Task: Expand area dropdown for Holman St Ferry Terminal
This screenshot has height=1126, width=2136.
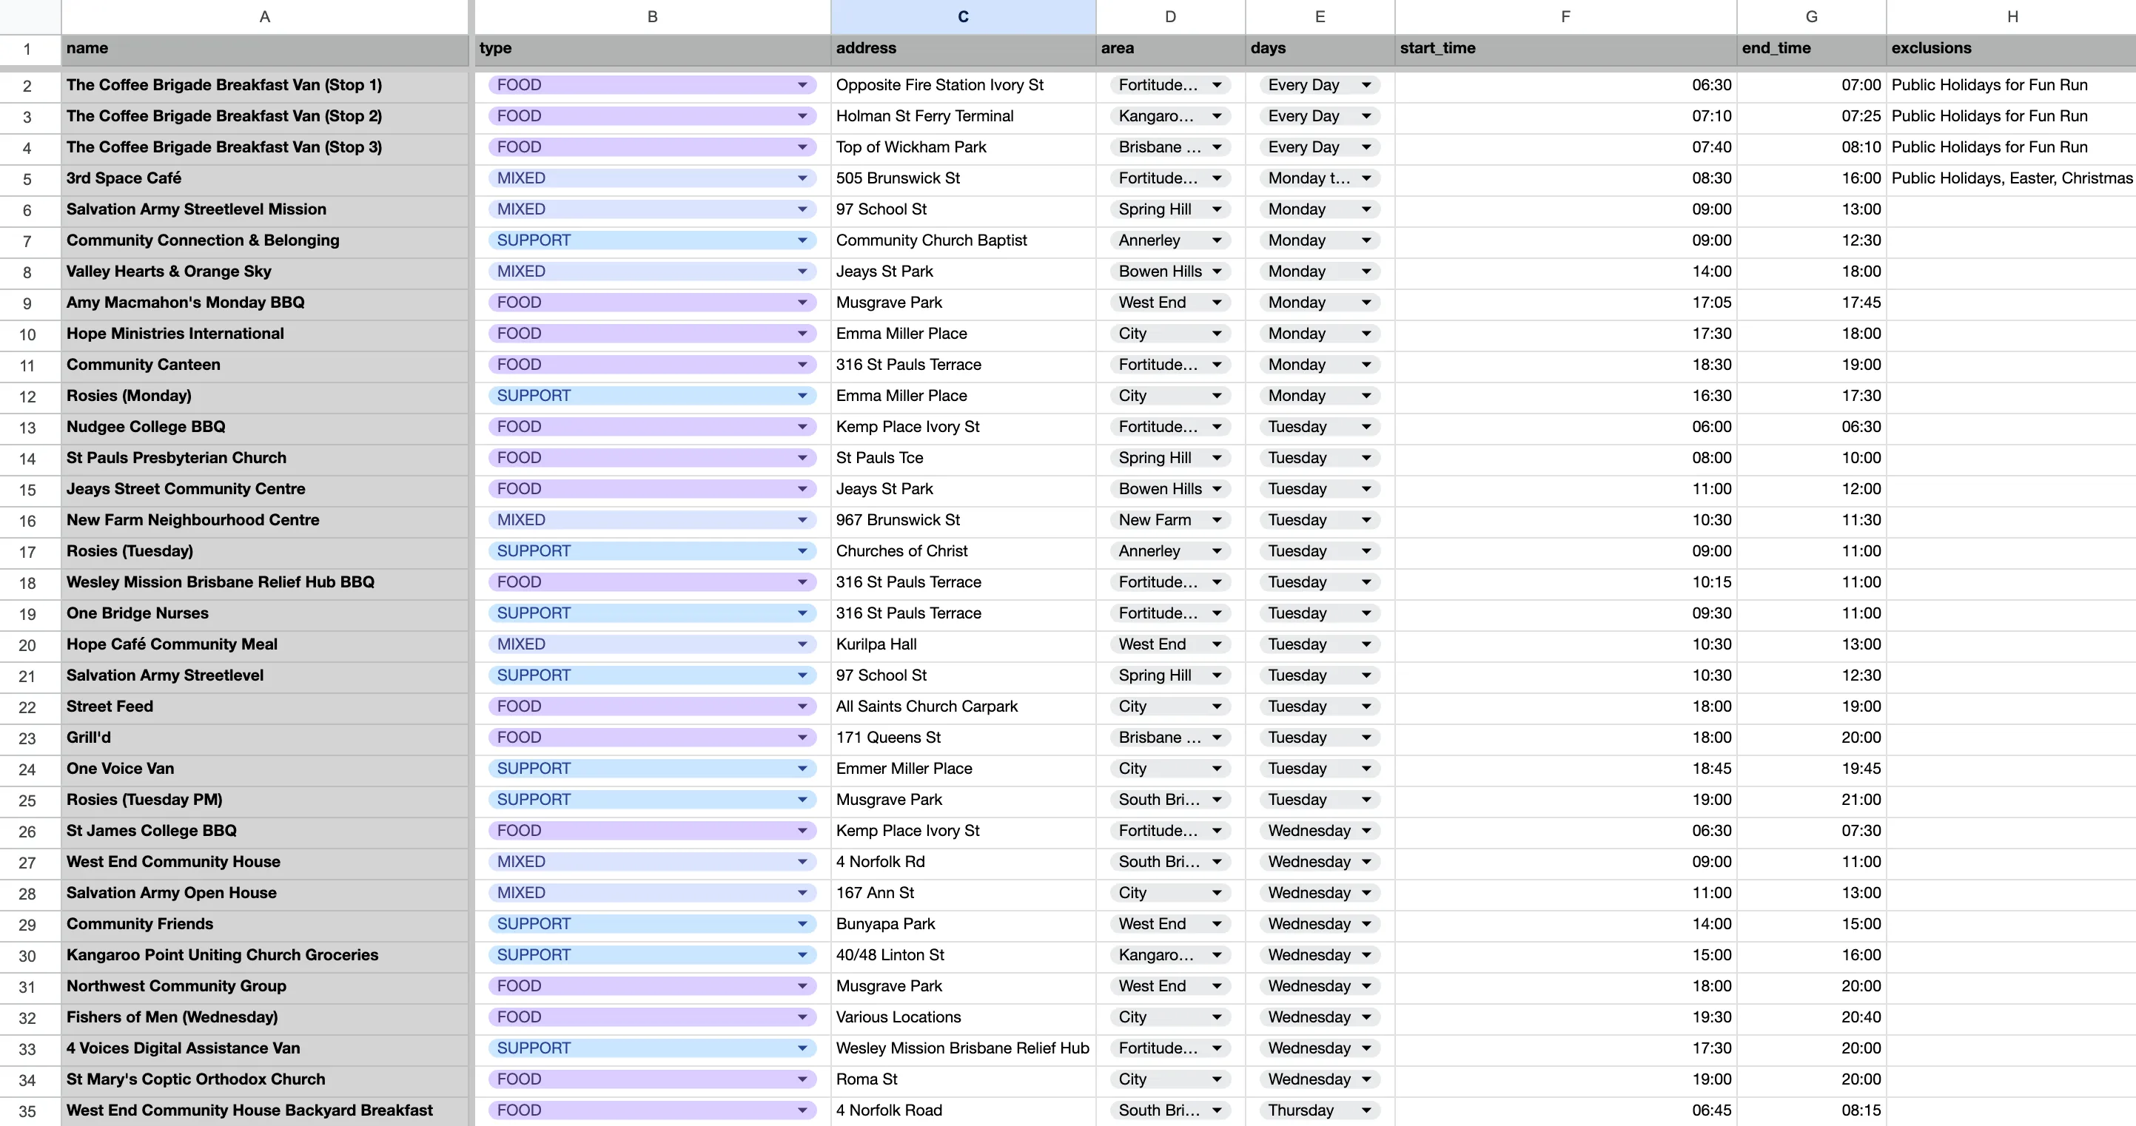Action: (1217, 116)
